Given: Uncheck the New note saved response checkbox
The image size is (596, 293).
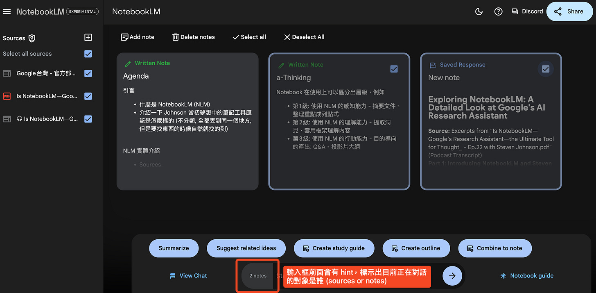Looking at the screenshot, I should [546, 69].
